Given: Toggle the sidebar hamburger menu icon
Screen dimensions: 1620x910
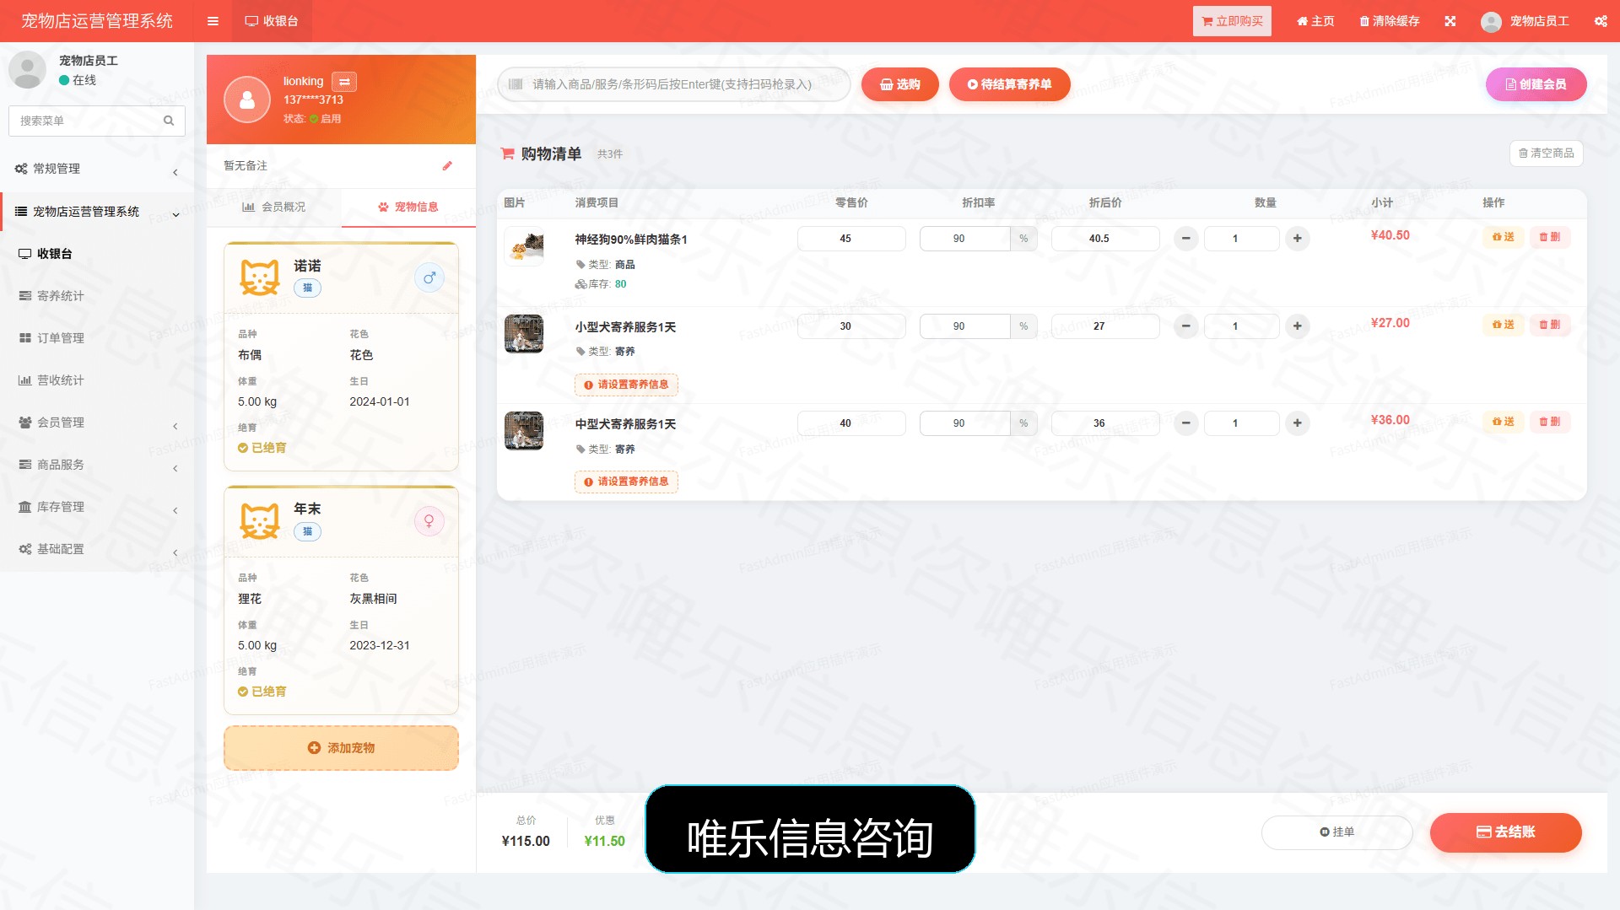Looking at the screenshot, I should [x=213, y=21].
